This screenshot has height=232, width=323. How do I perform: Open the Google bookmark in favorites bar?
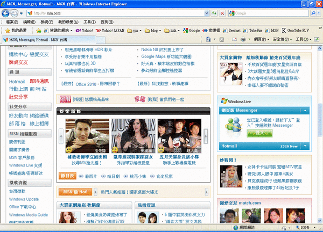191,31
